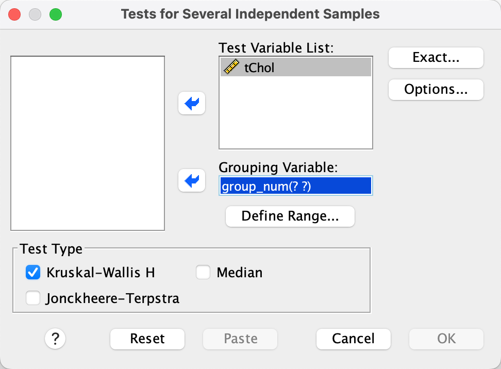Uncheck the Kruskal-Wallis H test
Screen dimensions: 501x369
33,273
